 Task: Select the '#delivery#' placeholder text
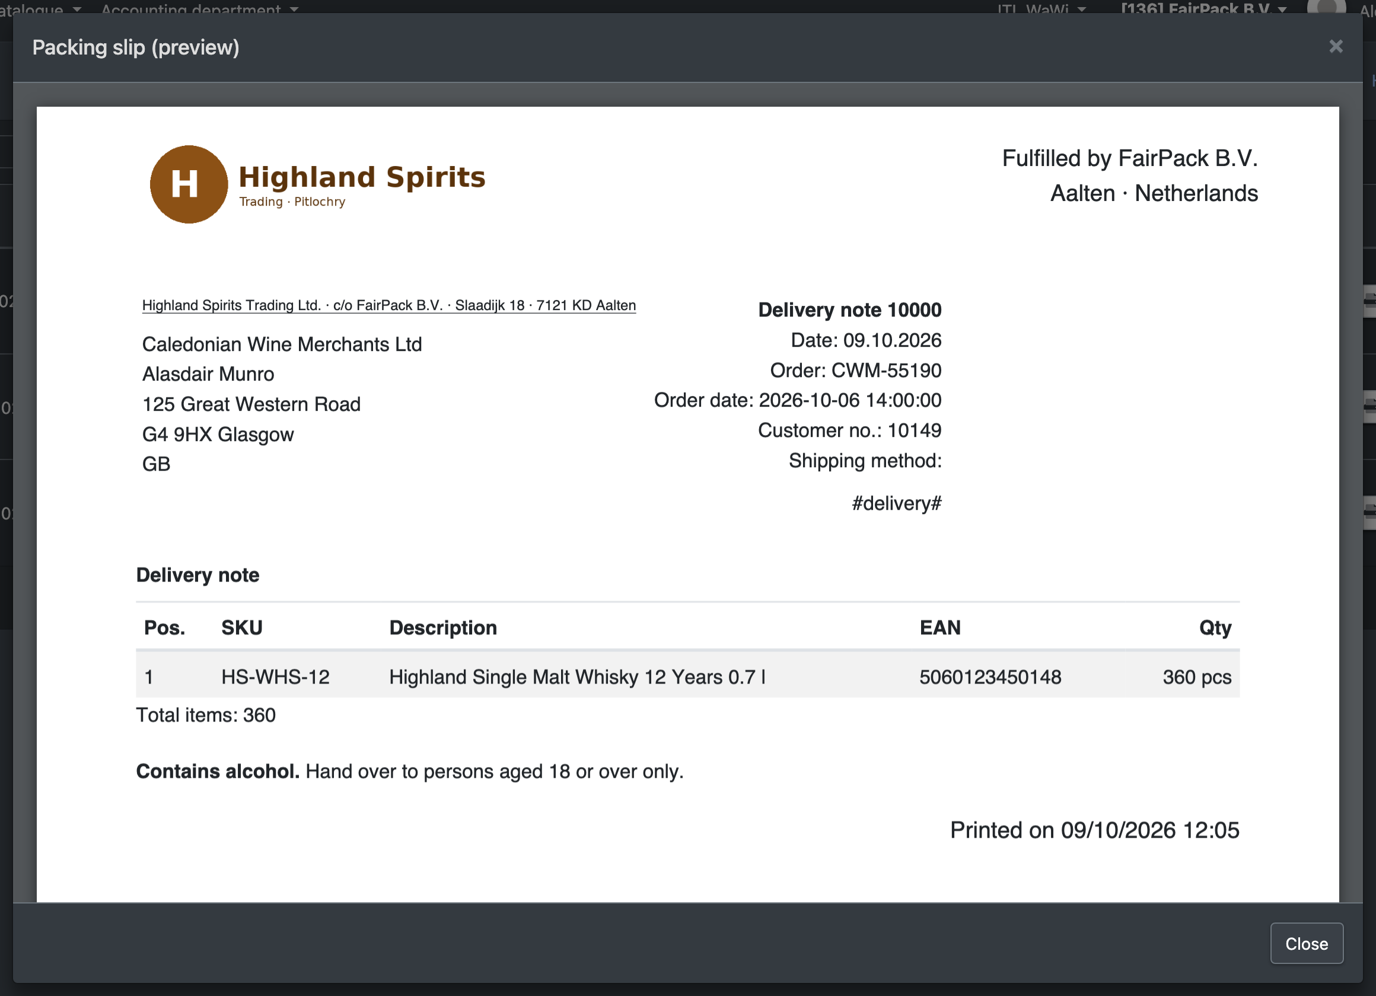click(x=897, y=503)
